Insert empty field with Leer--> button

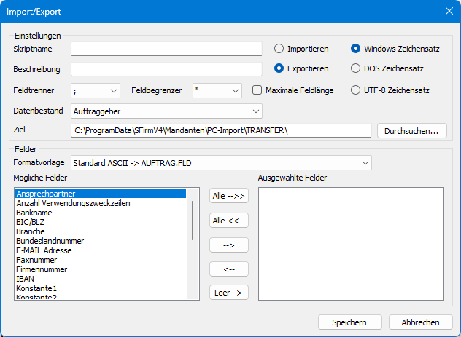coord(228,293)
